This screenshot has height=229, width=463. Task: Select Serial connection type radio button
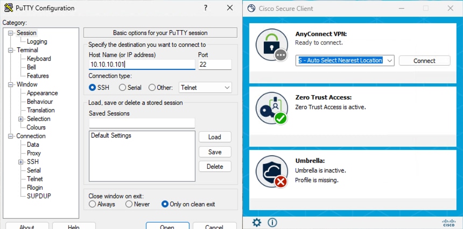pyautogui.click(x=122, y=88)
